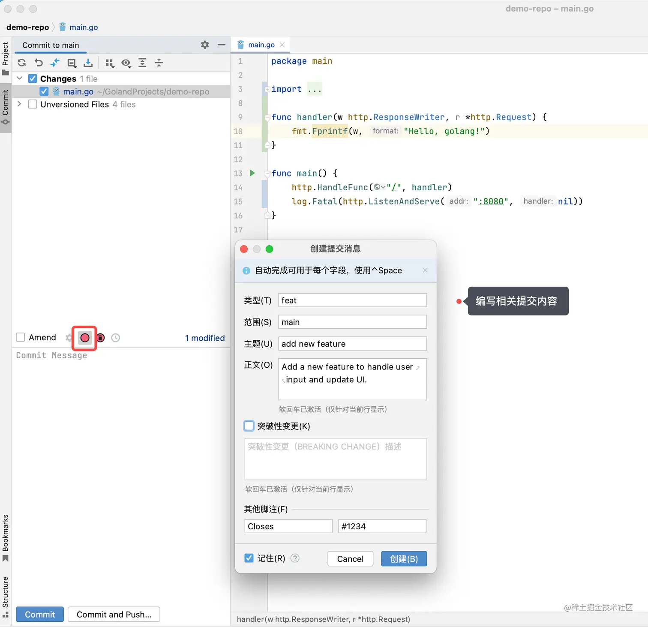
Task: Select the Commit to main tab
Action: (x=51, y=45)
